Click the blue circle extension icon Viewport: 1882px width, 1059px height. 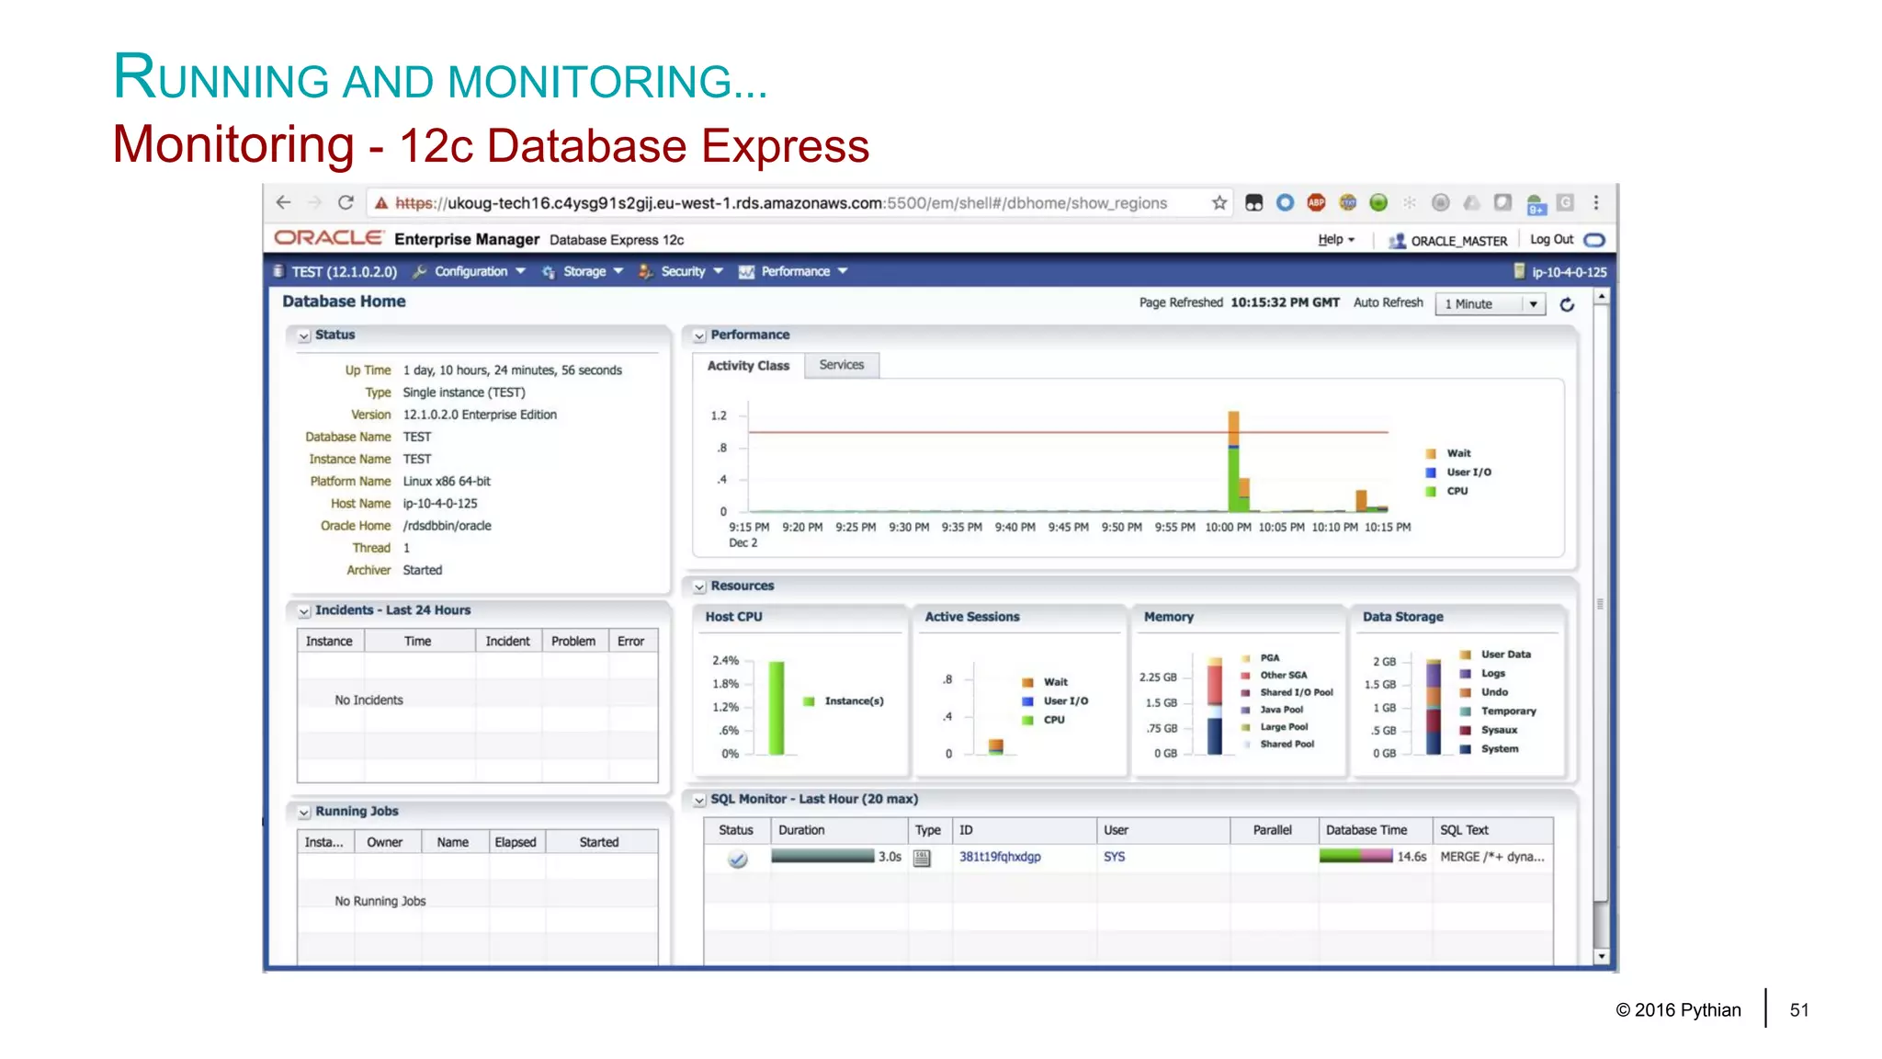tap(1285, 202)
